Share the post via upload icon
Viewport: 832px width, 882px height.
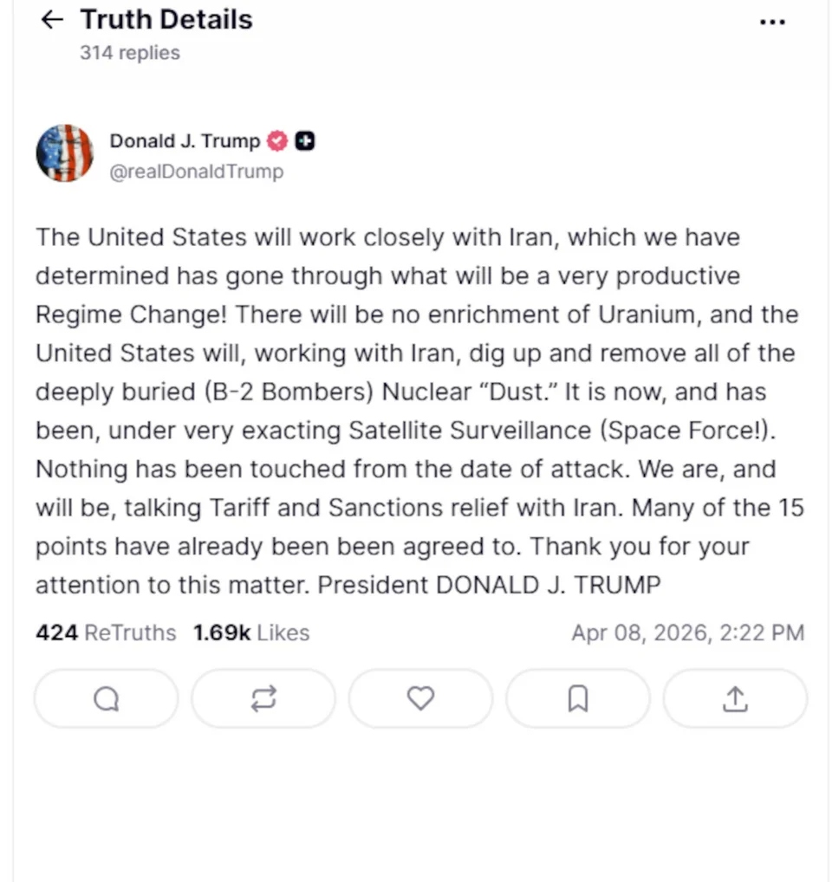[x=734, y=698]
